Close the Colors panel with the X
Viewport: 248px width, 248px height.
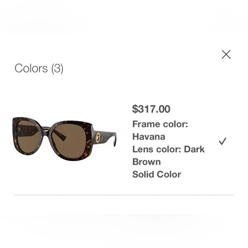pyautogui.click(x=226, y=55)
